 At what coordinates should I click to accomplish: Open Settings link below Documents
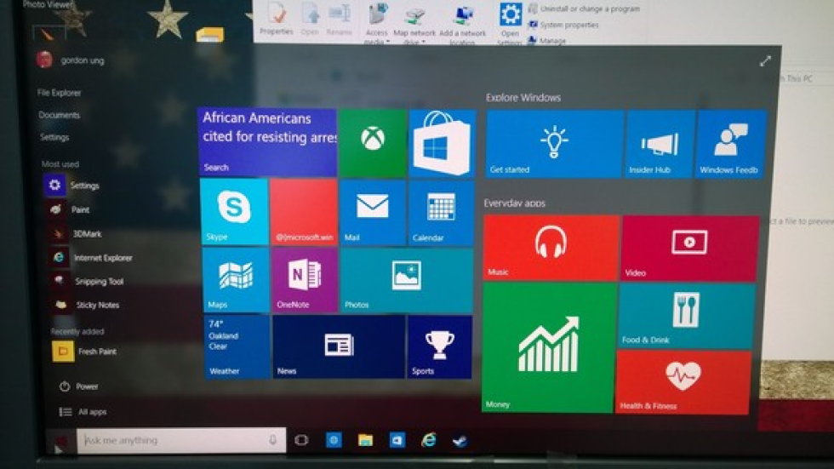tap(54, 137)
